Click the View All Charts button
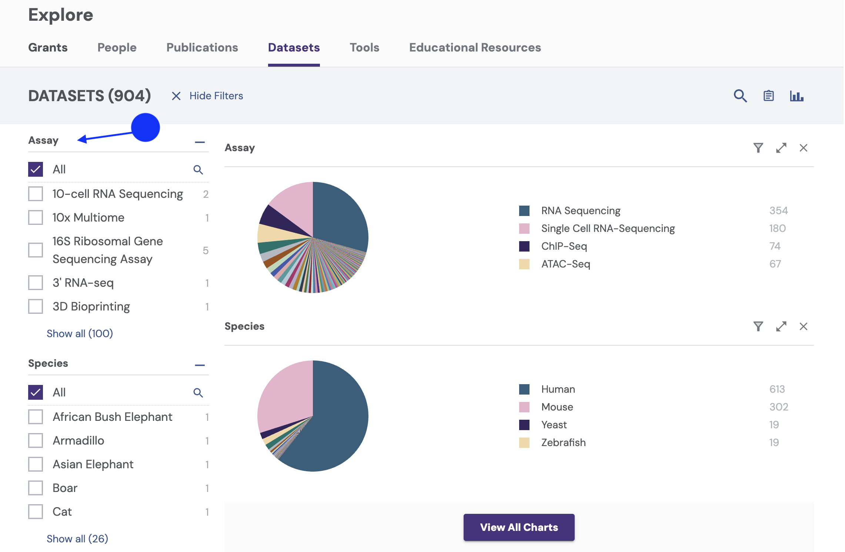Image resolution: width=845 pixels, height=552 pixels. click(519, 527)
